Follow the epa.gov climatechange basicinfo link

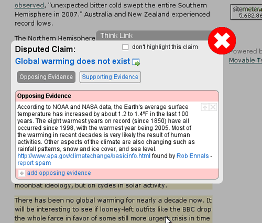point(84,156)
